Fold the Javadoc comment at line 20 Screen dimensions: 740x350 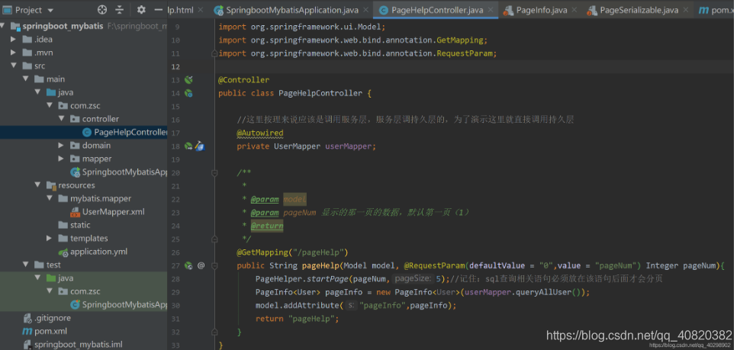[x=214, y=173]
